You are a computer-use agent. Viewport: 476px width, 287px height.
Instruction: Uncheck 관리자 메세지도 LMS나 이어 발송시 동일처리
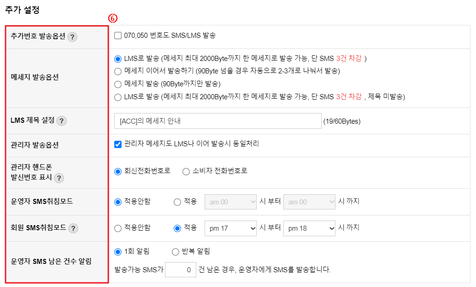tap(118, 144)
